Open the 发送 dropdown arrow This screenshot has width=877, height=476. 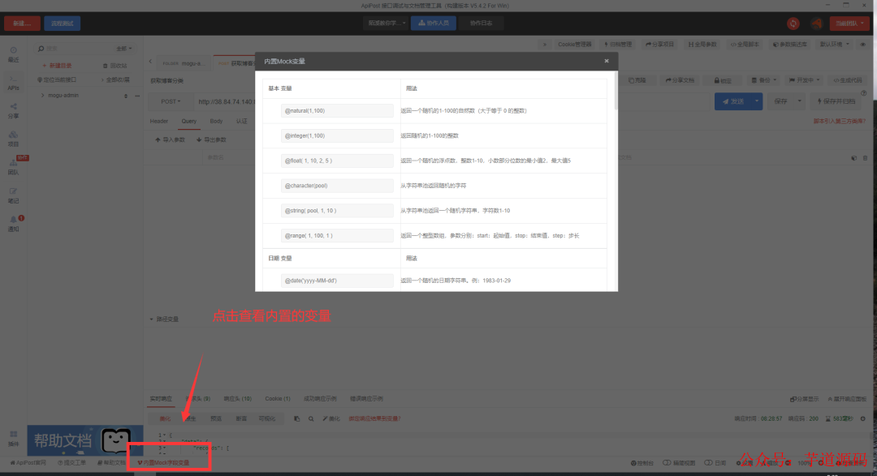click(757, 101)
